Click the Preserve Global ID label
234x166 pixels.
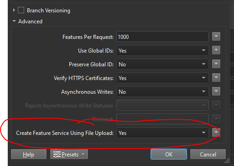[x=91, y=64]
